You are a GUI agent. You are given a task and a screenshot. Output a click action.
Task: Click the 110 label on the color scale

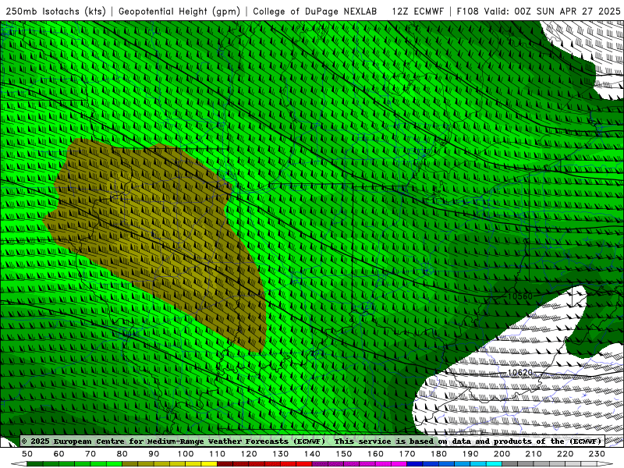click(217, 454)
